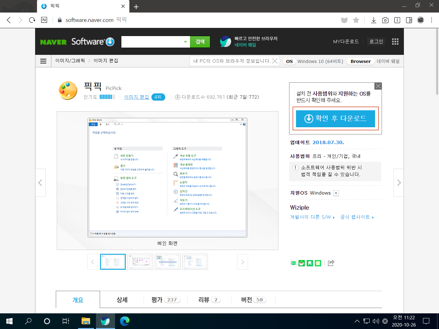Share to Naver bookmark icon

[310, 263]
